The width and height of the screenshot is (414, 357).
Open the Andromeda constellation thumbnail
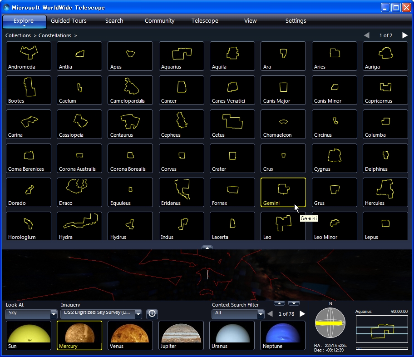pos(29,56)
